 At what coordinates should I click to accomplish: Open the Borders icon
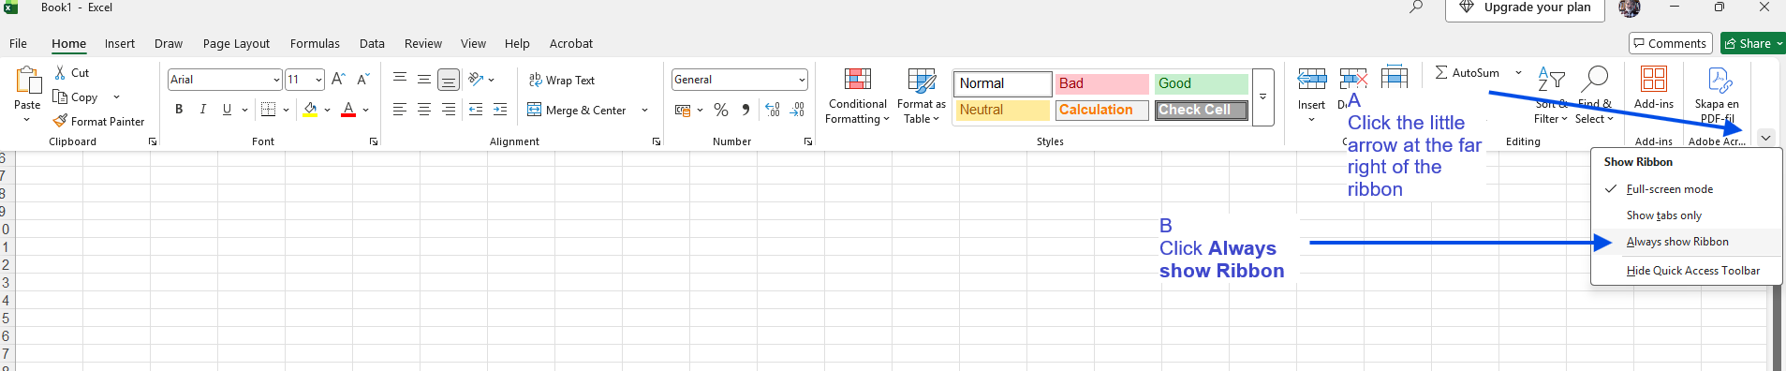tap(268, 110)
